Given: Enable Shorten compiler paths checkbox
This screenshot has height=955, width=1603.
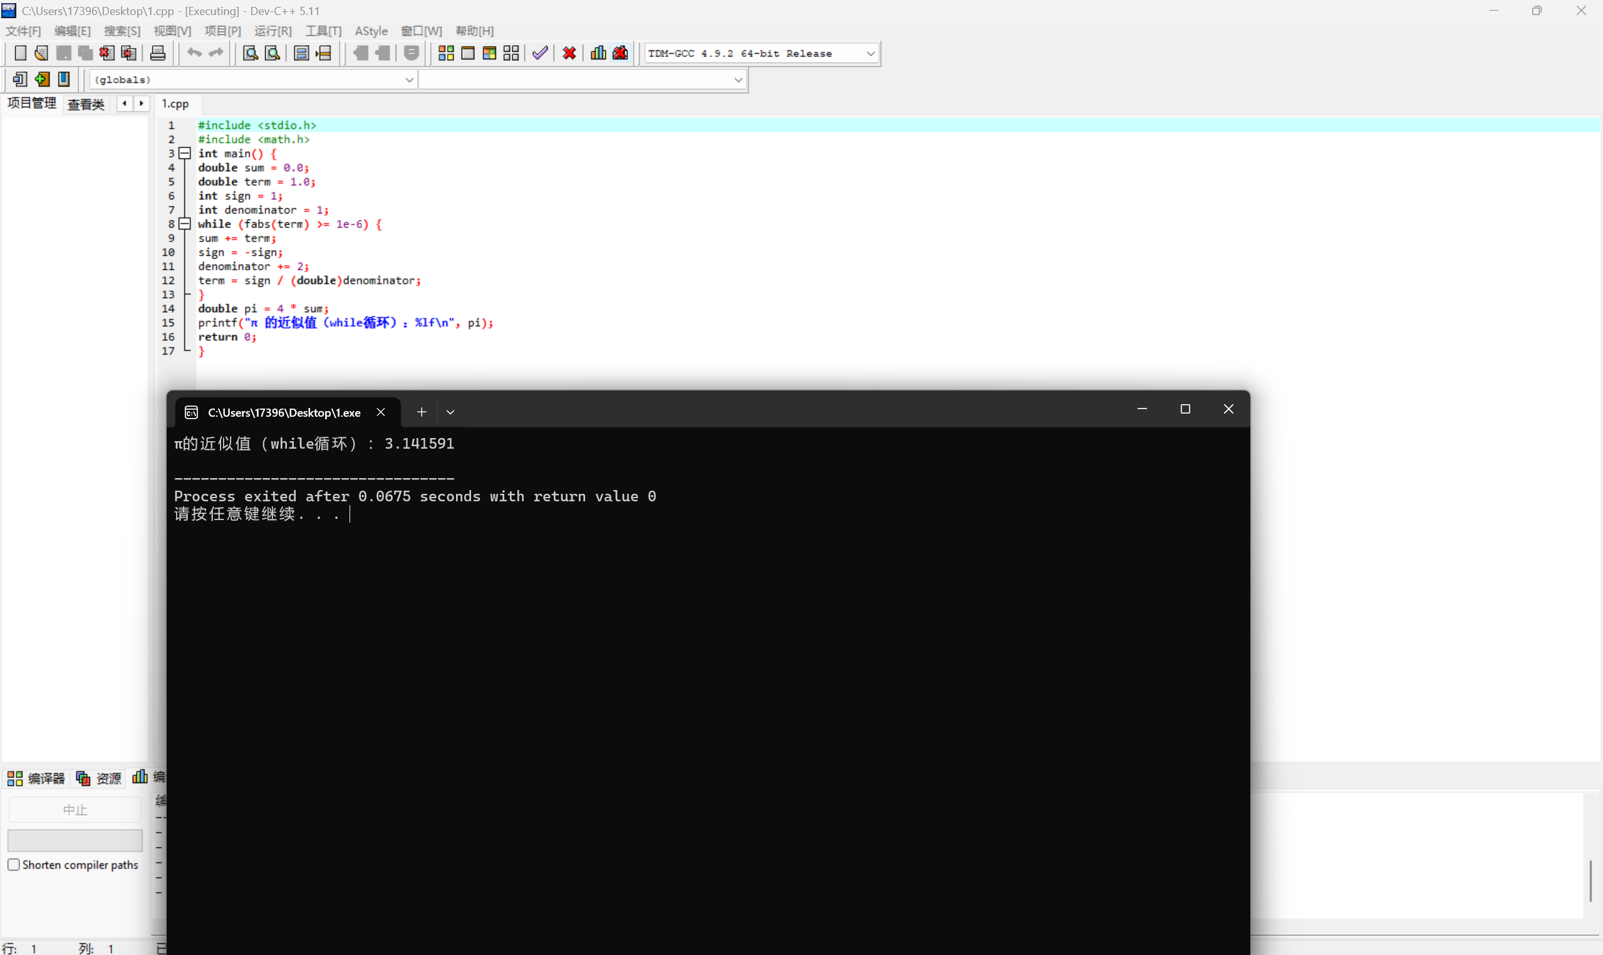Looking at the screenshot, I should coord(14,864).
